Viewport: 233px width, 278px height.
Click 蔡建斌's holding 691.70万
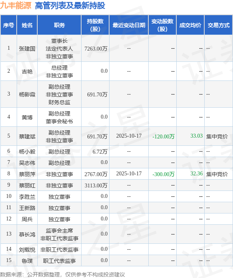[97, 136]
